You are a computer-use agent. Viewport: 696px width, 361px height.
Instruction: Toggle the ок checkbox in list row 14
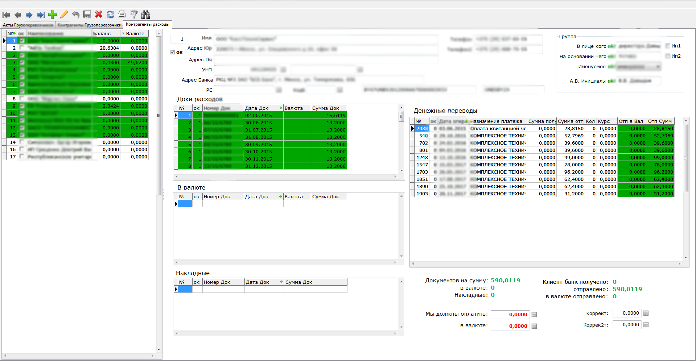22,142
